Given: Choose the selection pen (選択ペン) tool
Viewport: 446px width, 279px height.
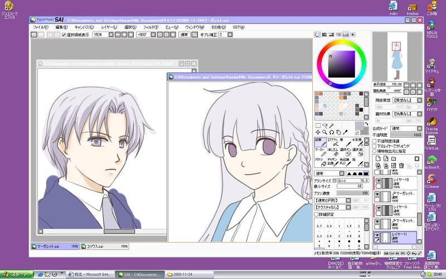Looking at the screenshot, I should [345, 152].
